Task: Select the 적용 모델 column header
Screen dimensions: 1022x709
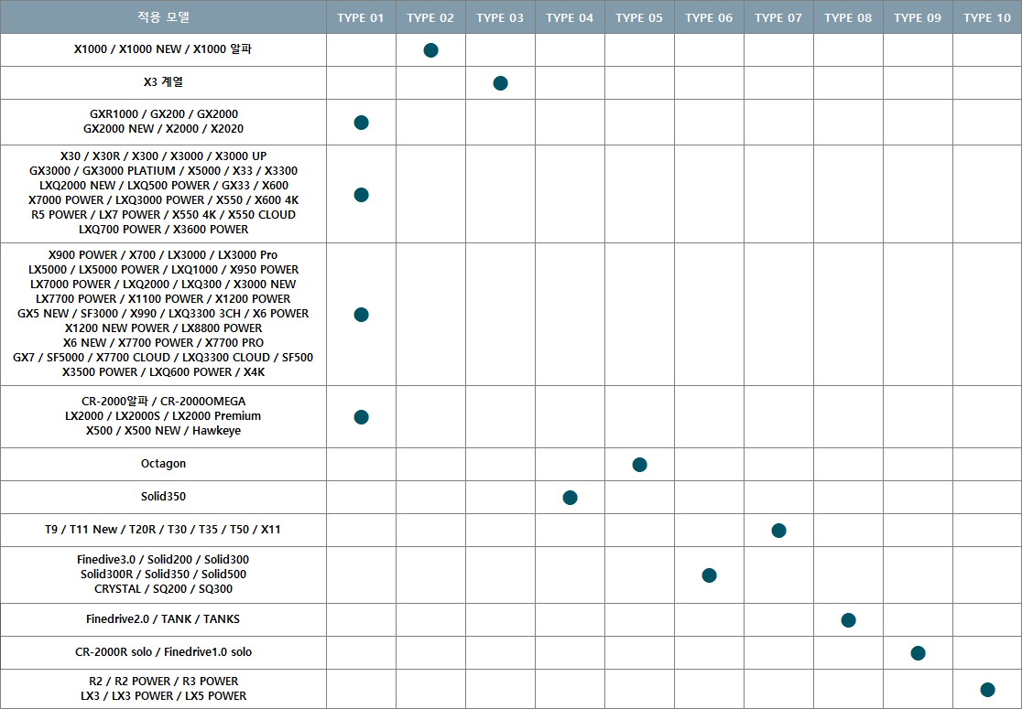Action: coord(163,17)
